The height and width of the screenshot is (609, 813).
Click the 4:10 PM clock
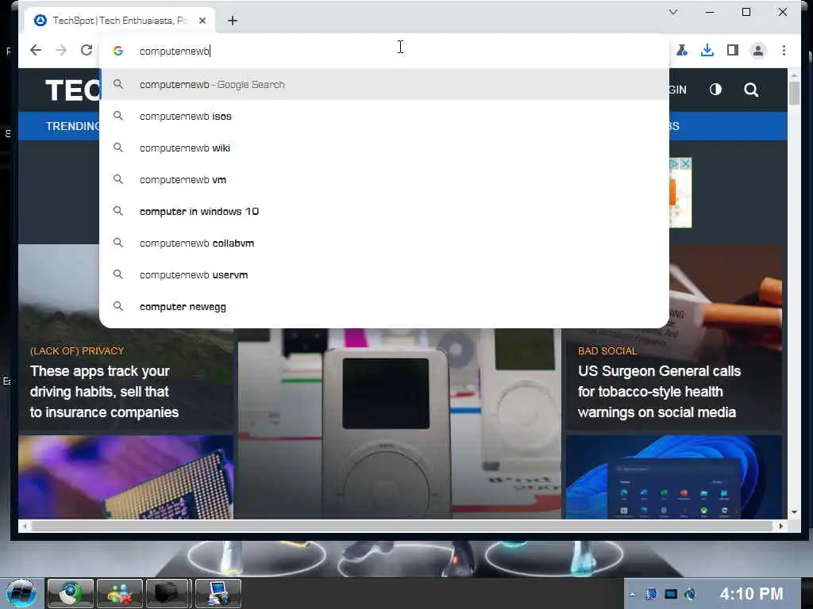coord(751,593)
